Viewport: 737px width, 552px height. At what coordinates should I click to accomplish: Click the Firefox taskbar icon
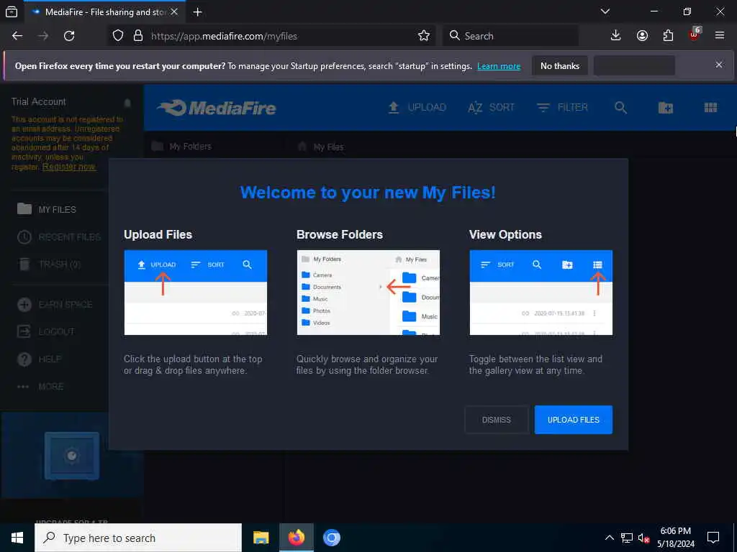[x=296, y=538]
